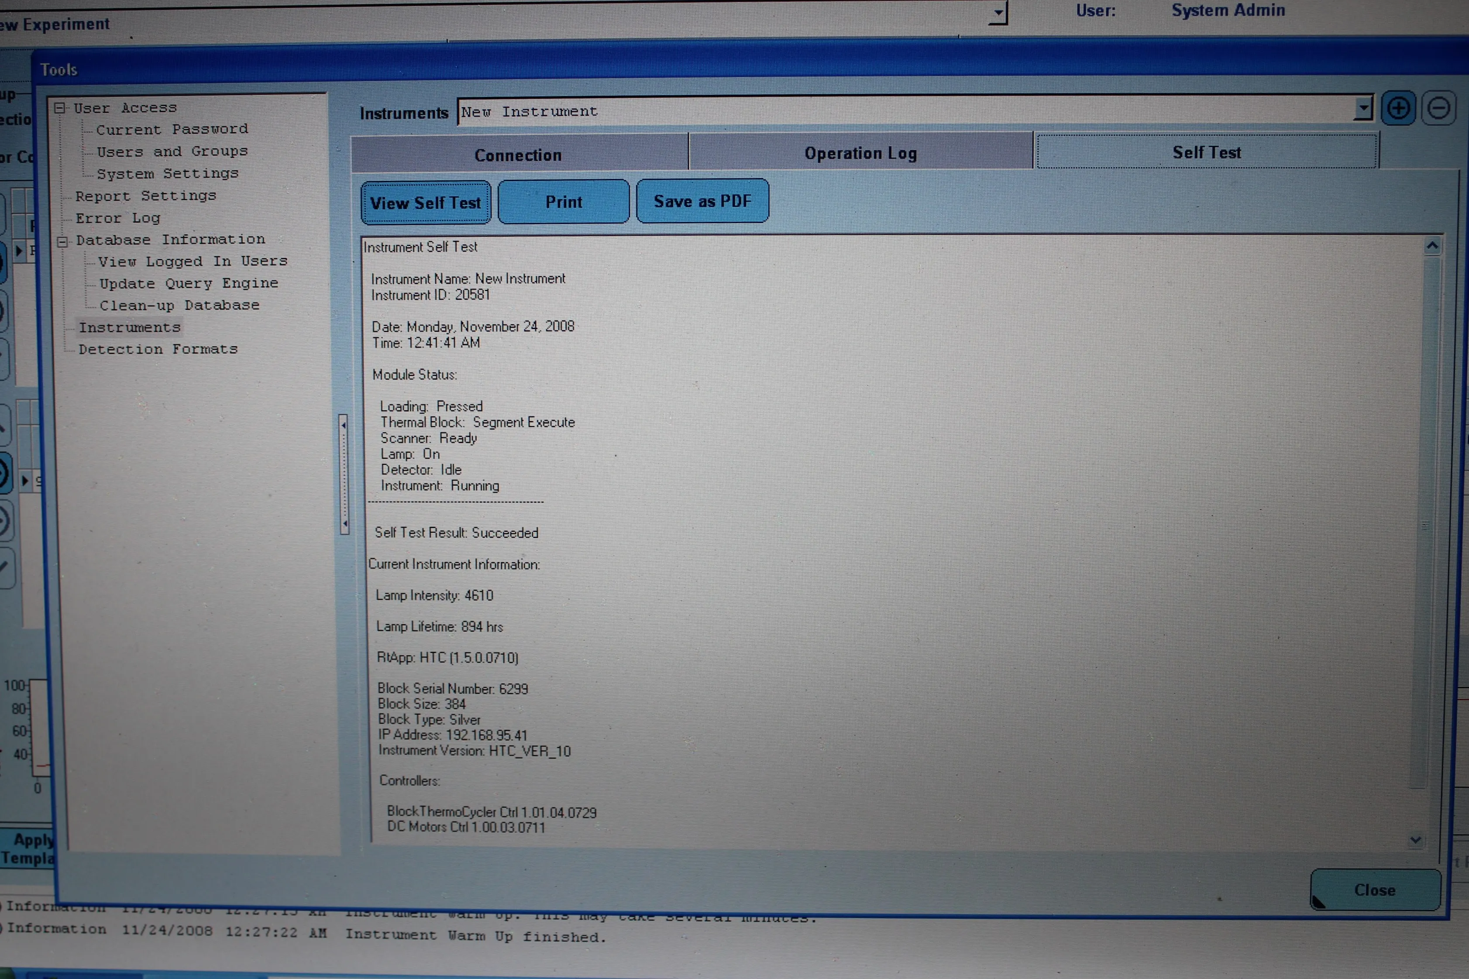Add a new instrument with plus icon
This screenshot has height=979, width=1469.
(1398, 108)
